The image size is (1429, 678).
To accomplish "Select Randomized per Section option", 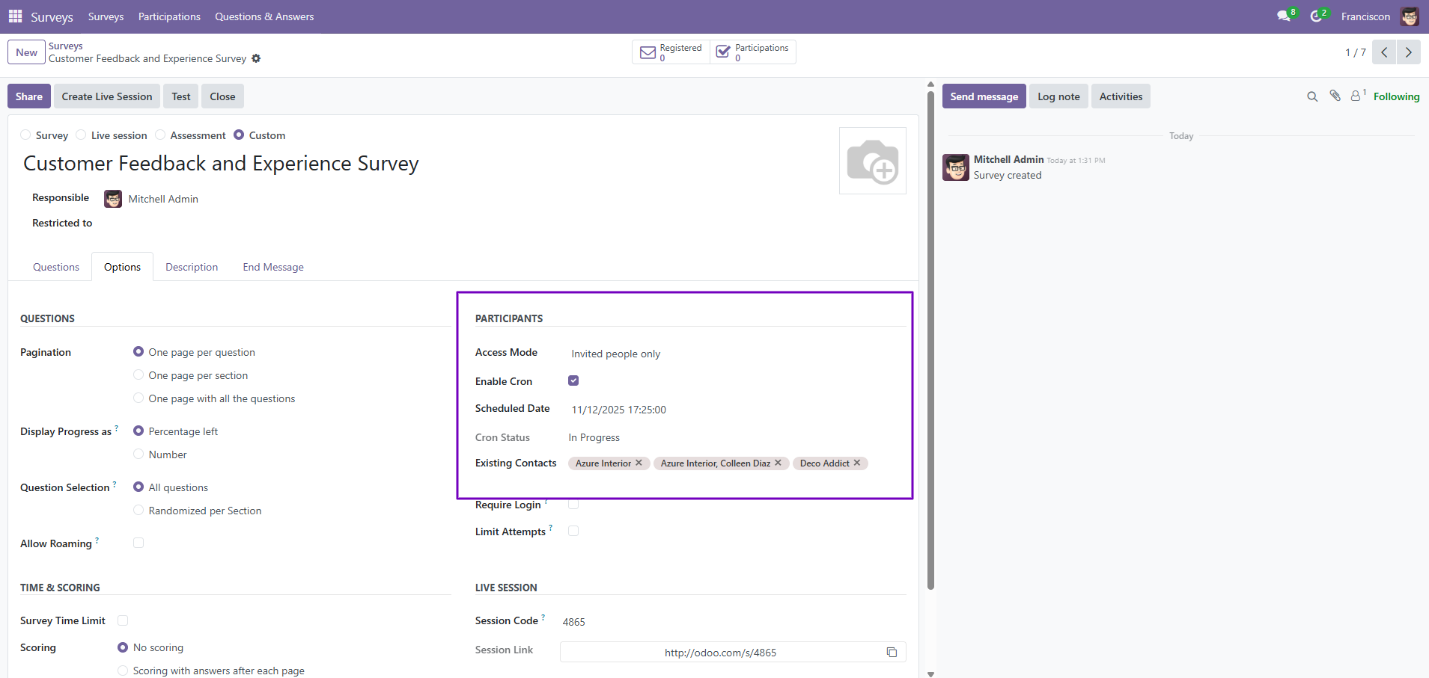I will coord(138,510).
